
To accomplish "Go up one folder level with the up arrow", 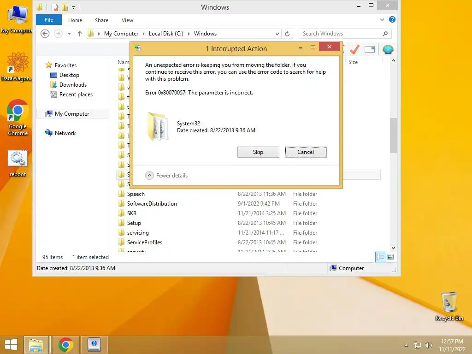I will click(x=79, y=34).
